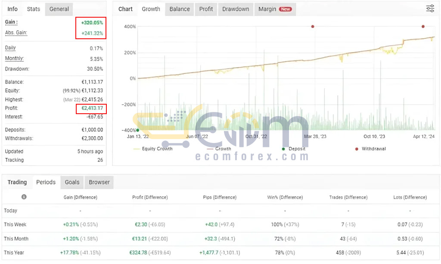Click the green deposit dot at Jan 13, '22
This screenshot has height=264, width=441.
point(137,130)
